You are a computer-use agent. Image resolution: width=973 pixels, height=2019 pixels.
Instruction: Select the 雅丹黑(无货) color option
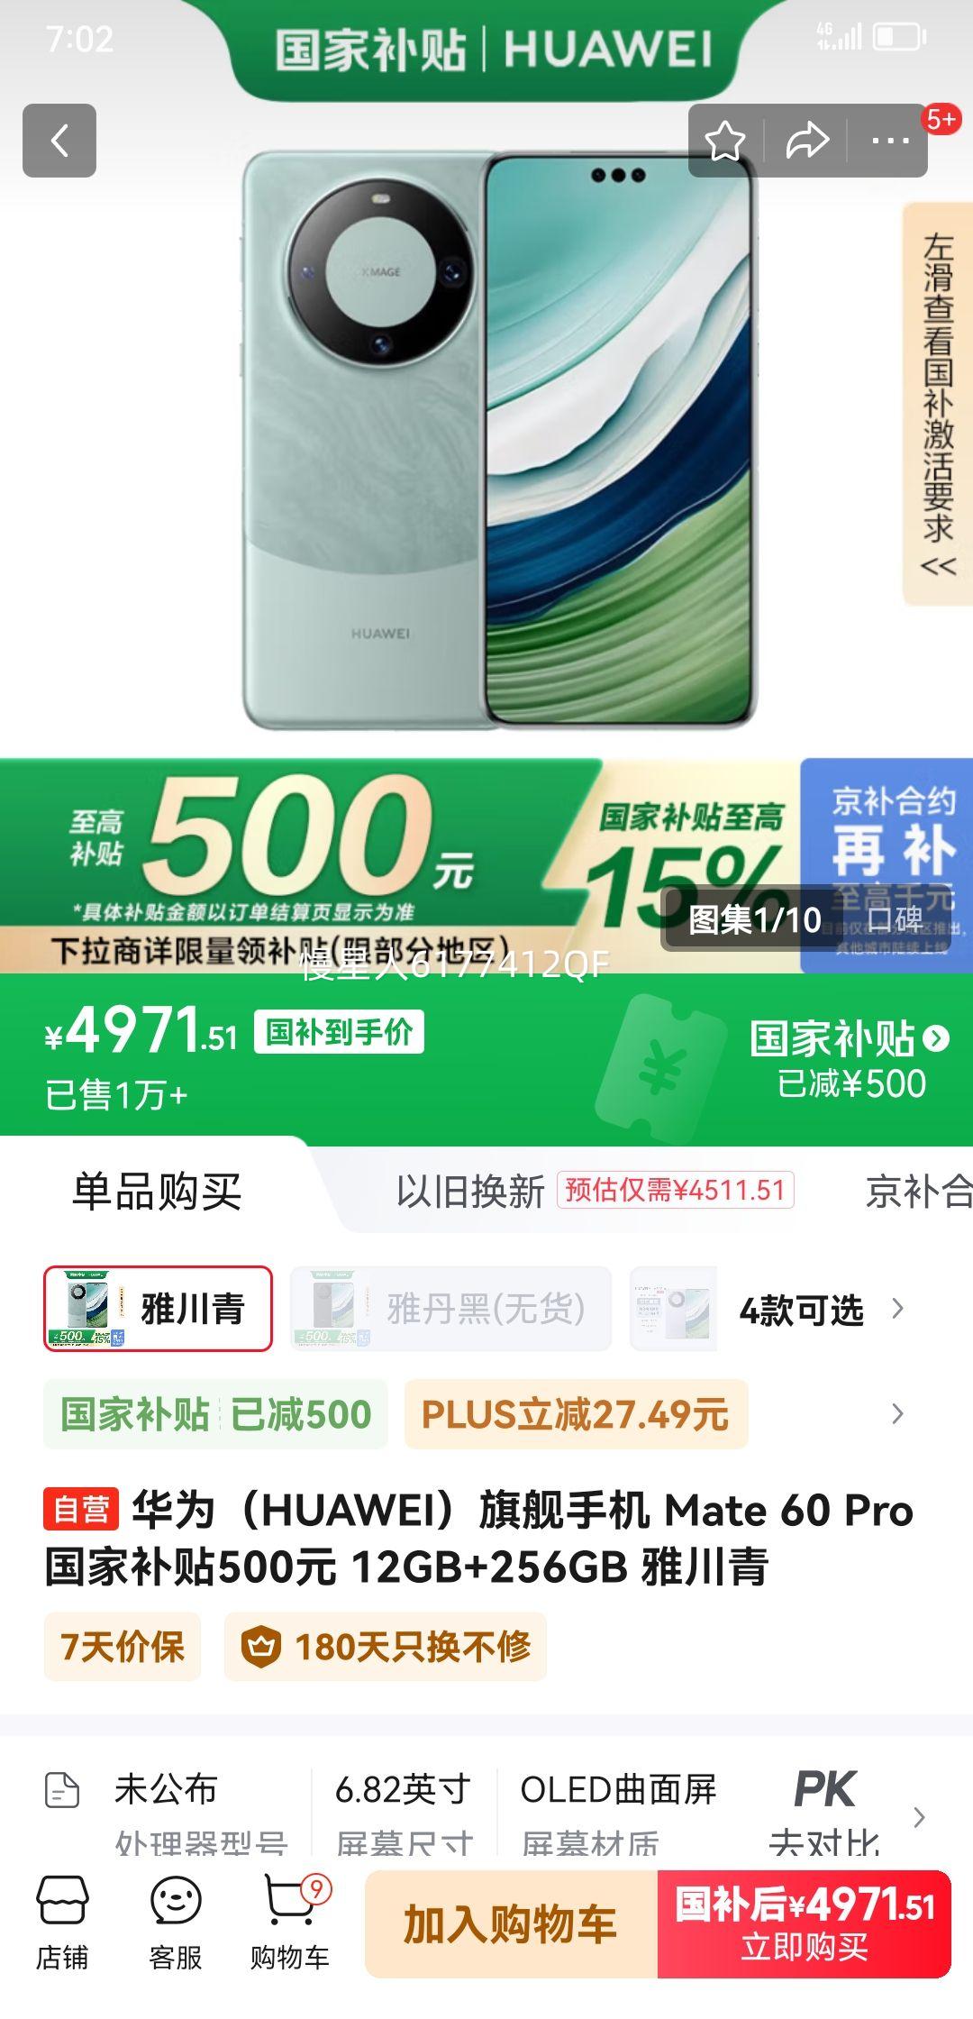(x=450, y=1309)
